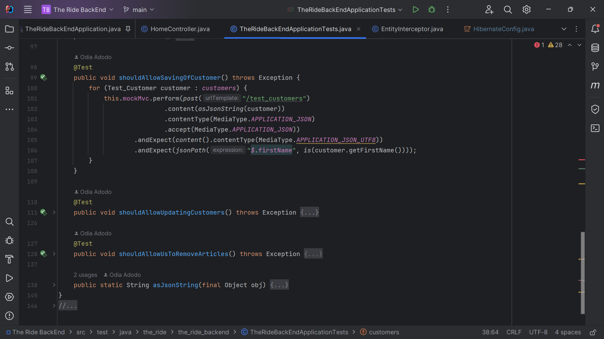Debug TheRideBackEndApplicationTests with bug icon
604x339 pixels.
pos(432,9)
